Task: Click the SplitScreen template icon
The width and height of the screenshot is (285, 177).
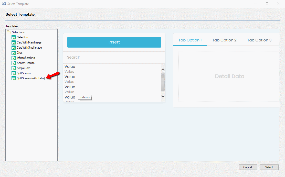Action: click(14, 73)
